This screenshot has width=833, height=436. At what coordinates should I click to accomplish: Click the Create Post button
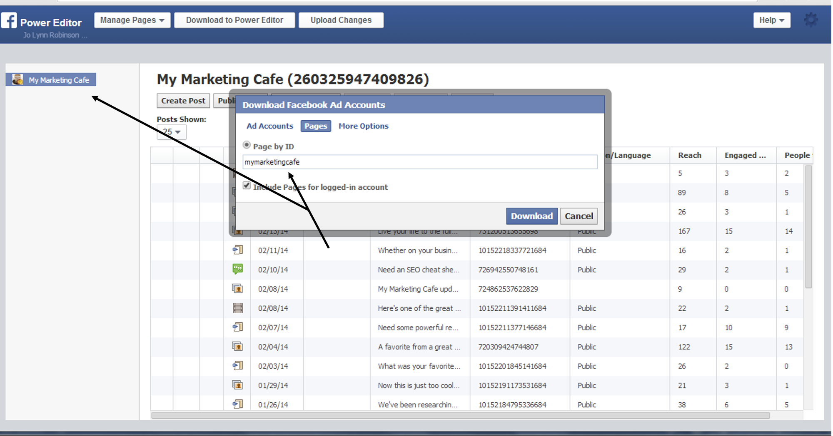[183, 101]
